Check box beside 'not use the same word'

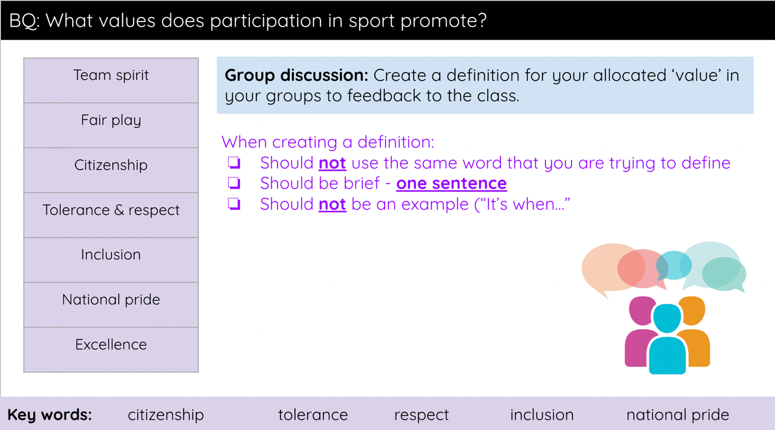pyautogui.click(x=234, y=163)
